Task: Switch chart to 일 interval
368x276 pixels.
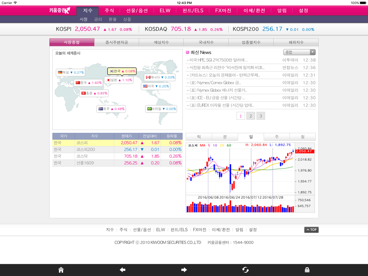Action: click(x=251, y=137)
